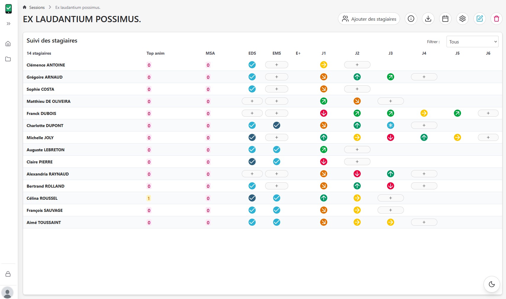Image resolution: width=506 pixels, height=299 pixels.
Task: Open the Filtrer dropdown showing Tous
Action: [472, 42]
